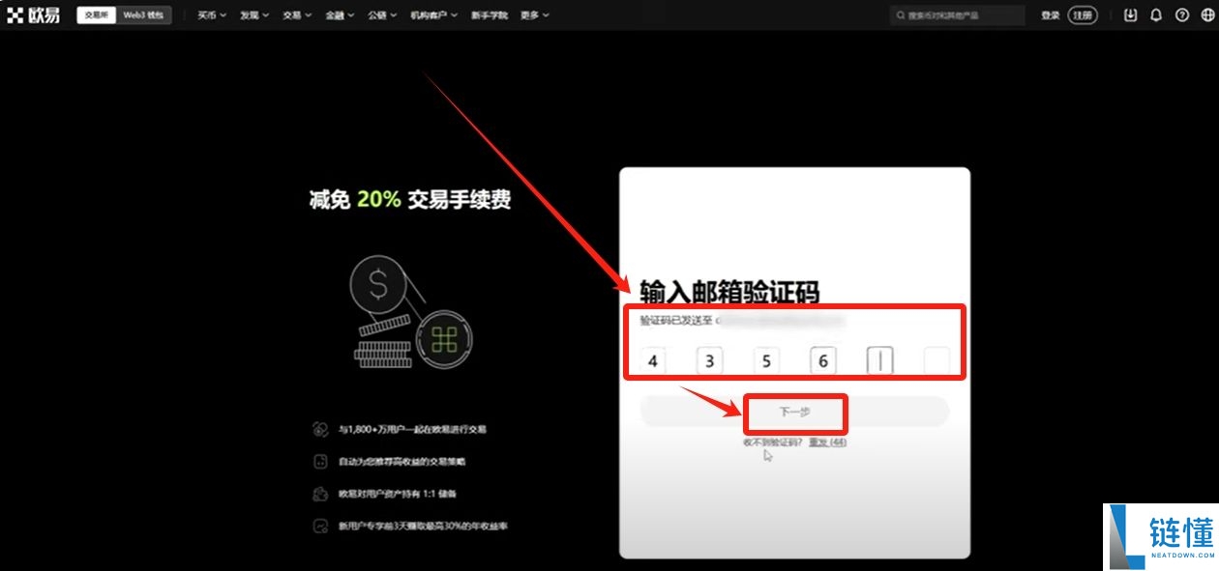Click the '收不到验证码?' text
Viewport: 1219px width, 571px height.
point(772,442)
